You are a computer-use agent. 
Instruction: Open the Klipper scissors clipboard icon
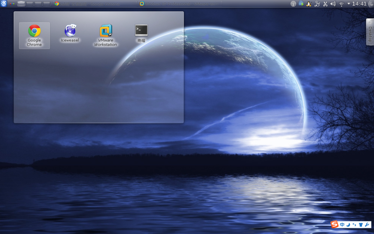tap(325, 4)
